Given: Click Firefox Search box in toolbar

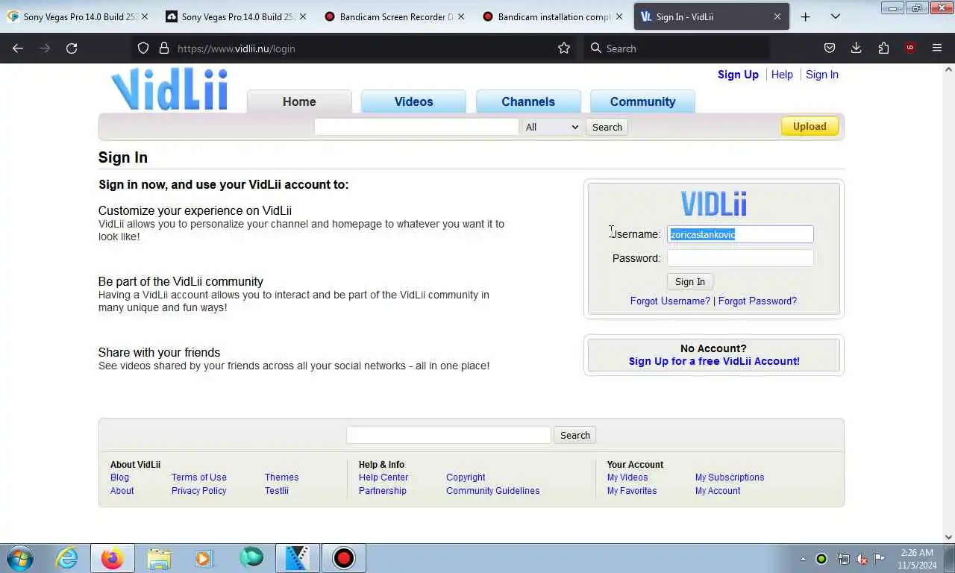Looking at the screenshot, I should (x=676, y=48).
